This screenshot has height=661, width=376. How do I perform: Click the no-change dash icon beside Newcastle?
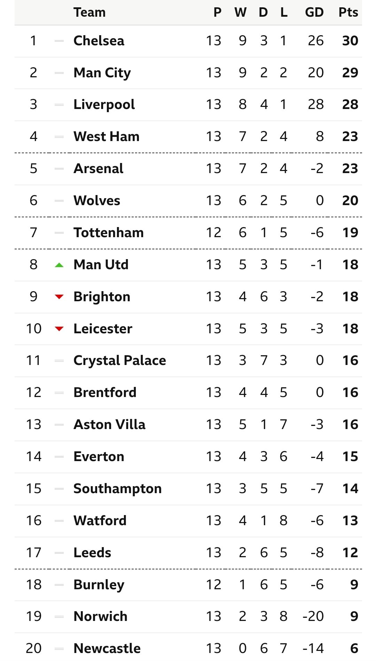click(x=59, y=649)
